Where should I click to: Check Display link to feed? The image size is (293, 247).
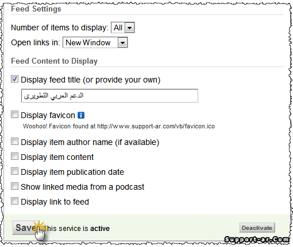[14, 201]
